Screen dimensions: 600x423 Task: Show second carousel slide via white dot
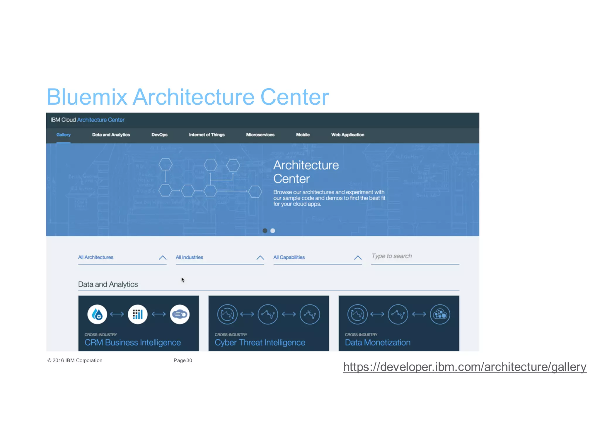point(273,231)
